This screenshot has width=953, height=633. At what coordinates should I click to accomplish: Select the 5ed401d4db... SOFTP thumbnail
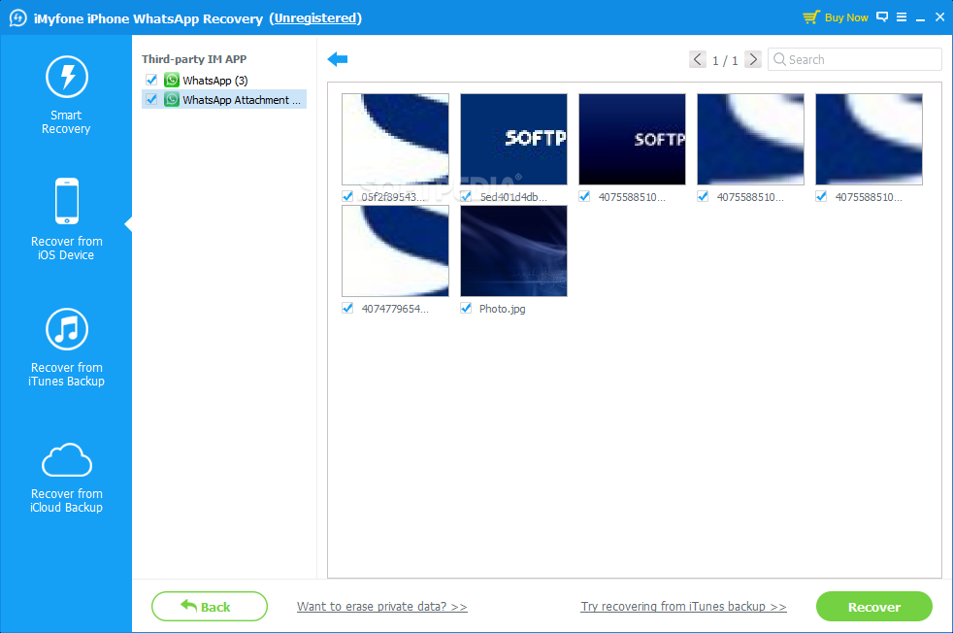tap(513, 139)
